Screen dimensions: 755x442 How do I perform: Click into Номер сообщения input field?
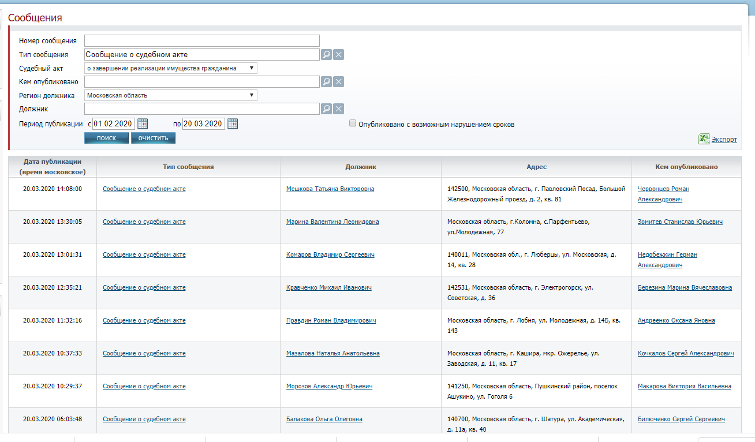coord(201,40)
